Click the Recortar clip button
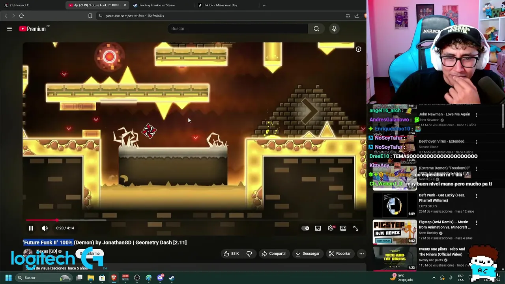 click(340, 254)
